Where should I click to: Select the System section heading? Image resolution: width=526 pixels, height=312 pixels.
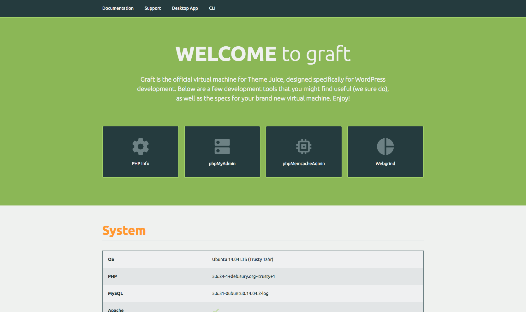(124, 231)
